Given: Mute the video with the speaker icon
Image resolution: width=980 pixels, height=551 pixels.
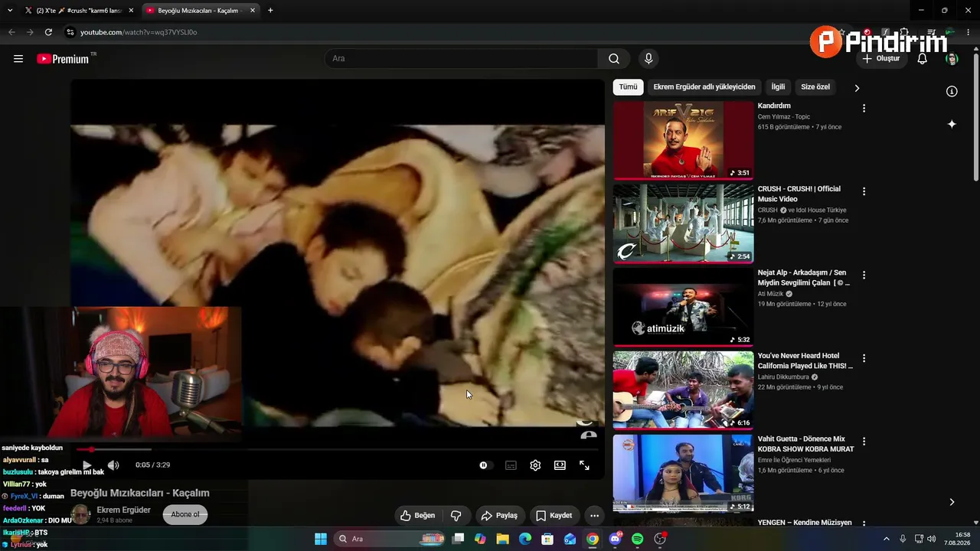Looking at the screenshot, I should 113,465.
